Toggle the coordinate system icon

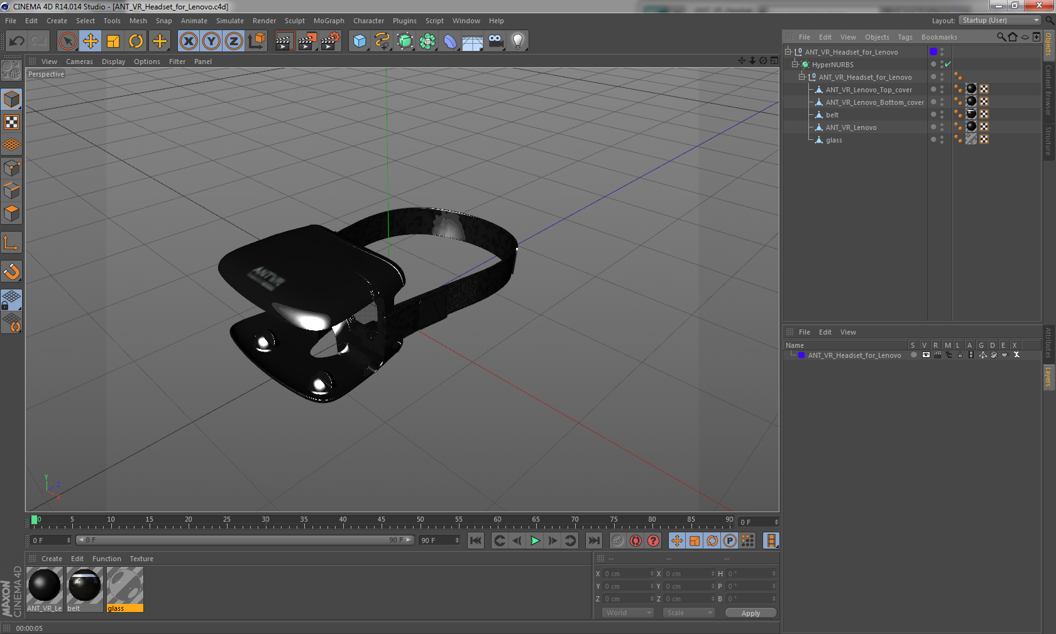point(256,41)
